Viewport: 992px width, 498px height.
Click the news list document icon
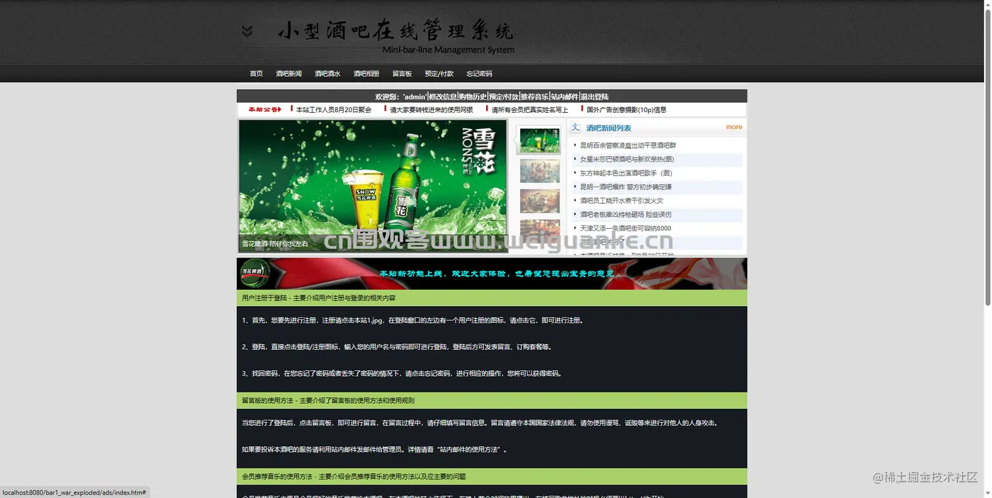coord(575,128)
